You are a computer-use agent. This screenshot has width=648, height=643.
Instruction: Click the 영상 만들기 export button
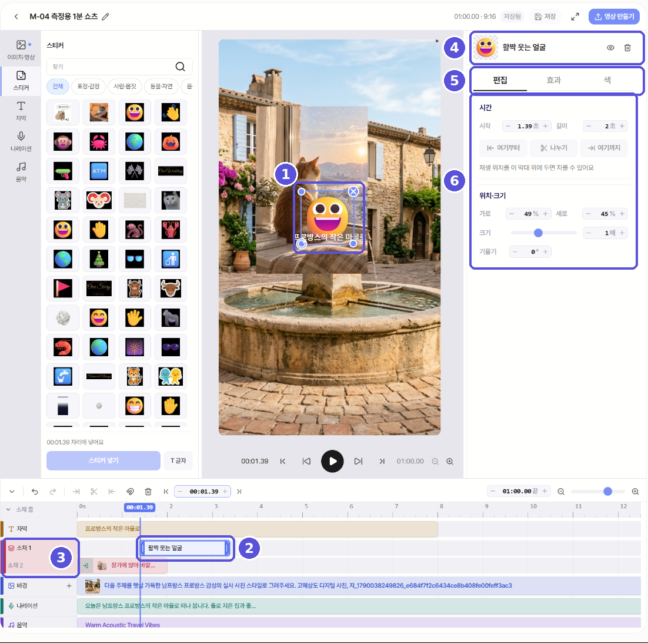coord(614,16)
